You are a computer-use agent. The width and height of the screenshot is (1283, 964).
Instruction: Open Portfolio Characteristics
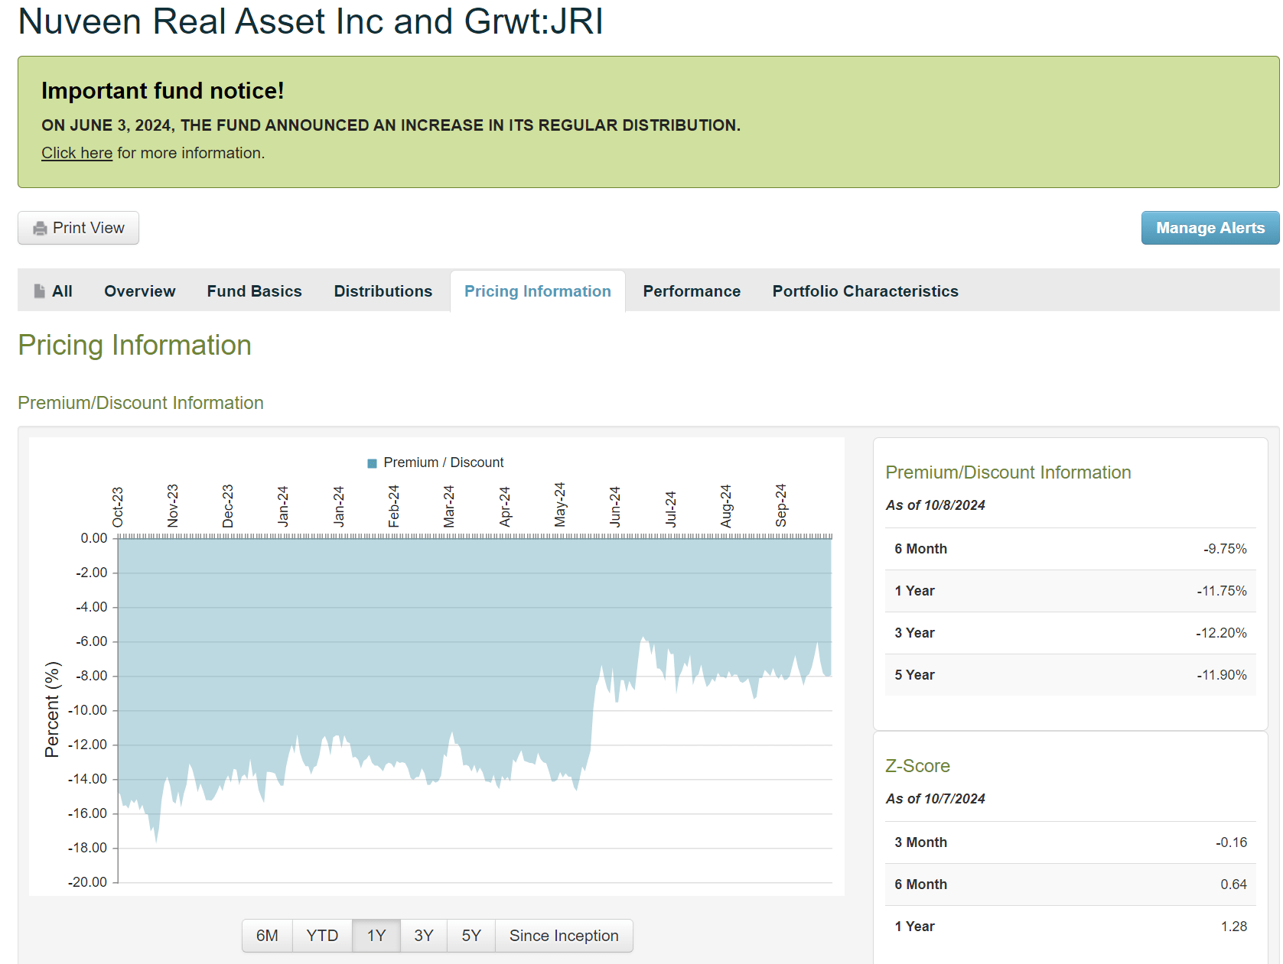[865, 291]
